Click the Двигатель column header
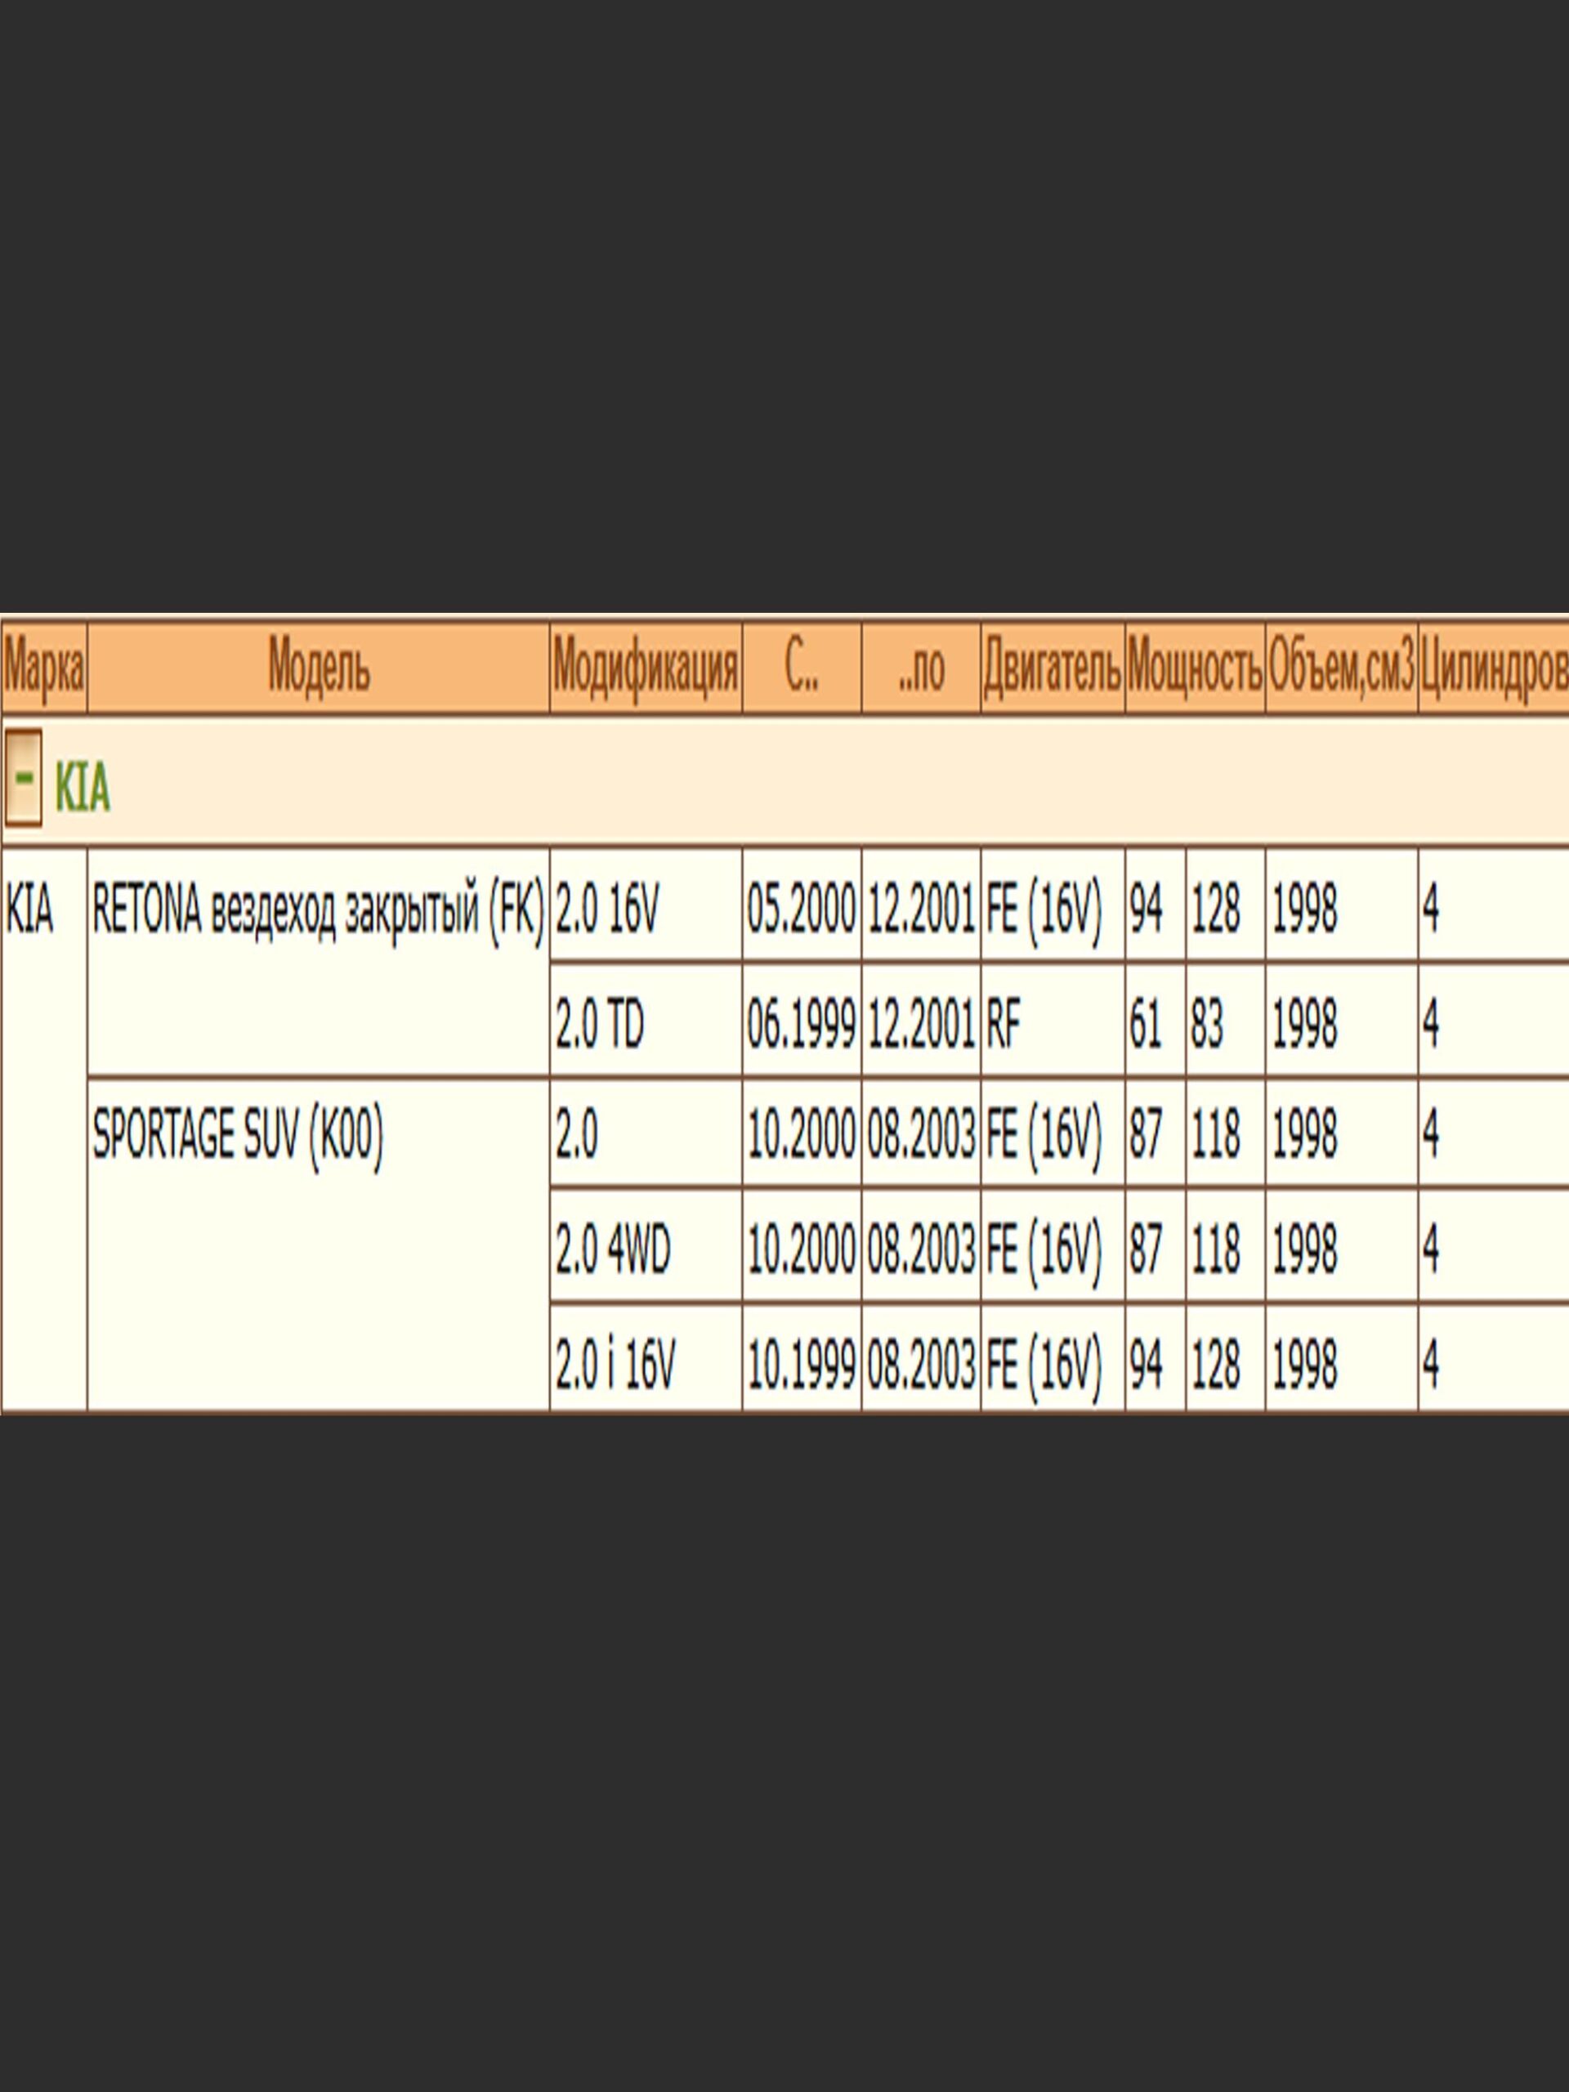This screenshot has width=1569, height=2092. (x=1053, y=668)
